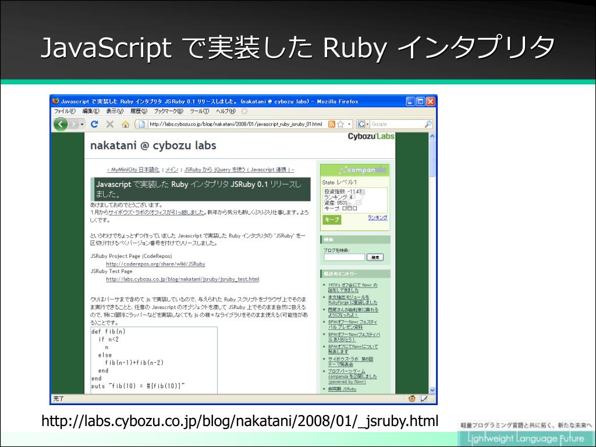Image resolution: width=596 pixels, height=447 pixels.
Task: Click the Firefox back arrow button
Action: coord(61,124)
